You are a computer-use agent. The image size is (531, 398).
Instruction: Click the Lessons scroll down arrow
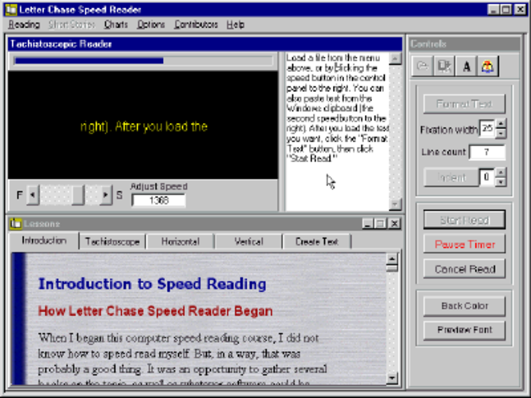[392, 378]
